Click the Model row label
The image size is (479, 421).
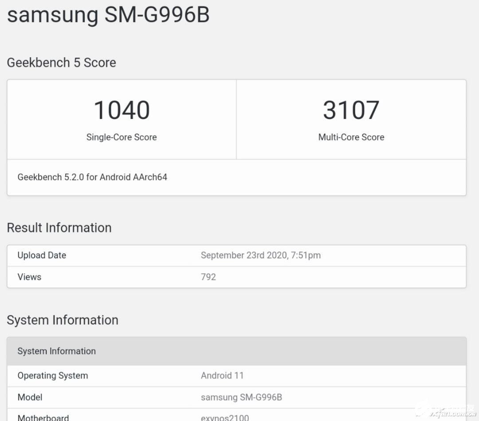coord(30,397)
